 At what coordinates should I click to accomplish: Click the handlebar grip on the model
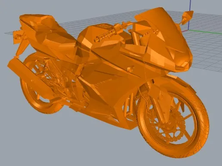point(105,35)
